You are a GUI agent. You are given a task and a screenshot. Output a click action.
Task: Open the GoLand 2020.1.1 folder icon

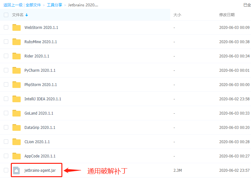(x=17, y=113)
